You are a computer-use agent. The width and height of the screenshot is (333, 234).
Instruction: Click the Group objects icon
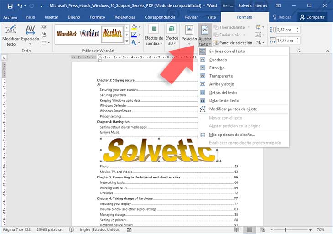260,35
